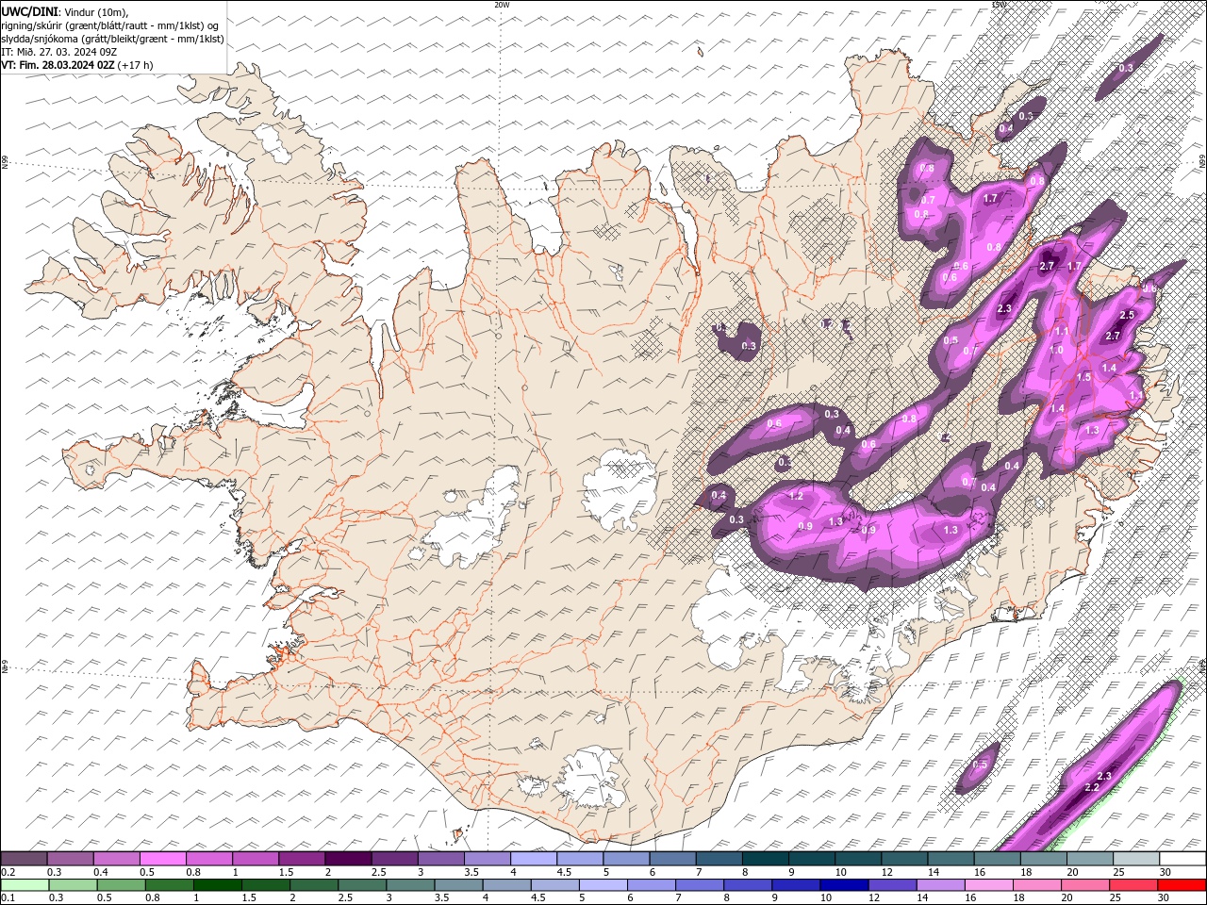This screenshot has height=905, width=1207.
Task: Click the '20W' longitude label
Action: pyautogui.click(x=502, y=5)
